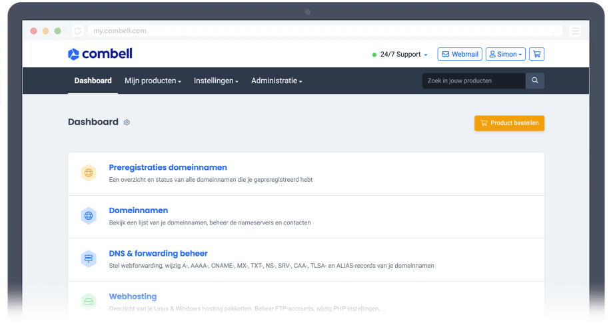Click the Product bestellen button
Image resolution: width=613 pixels, height=333 pixels.
pyautogui.click(x=509, y=123)
